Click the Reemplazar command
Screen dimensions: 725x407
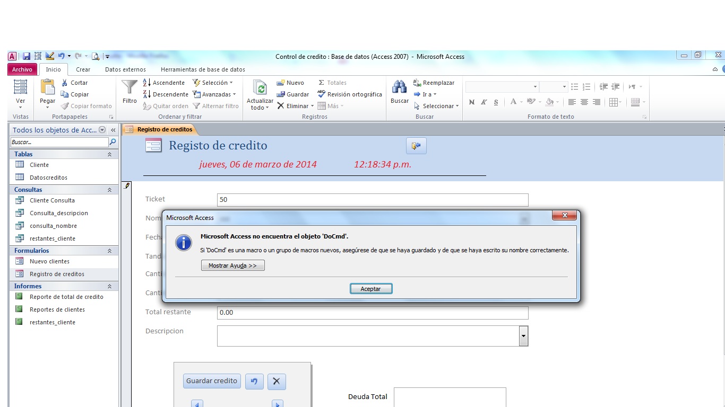pos(434,83)
